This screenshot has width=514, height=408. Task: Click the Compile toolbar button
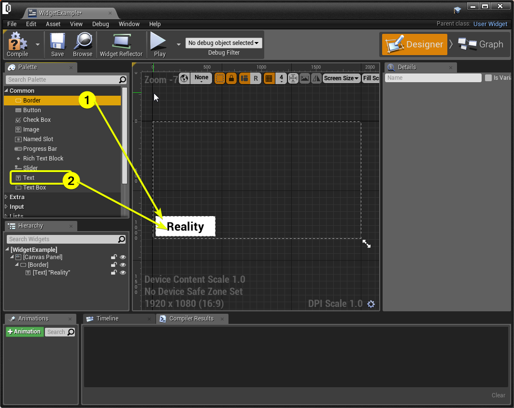17,44
